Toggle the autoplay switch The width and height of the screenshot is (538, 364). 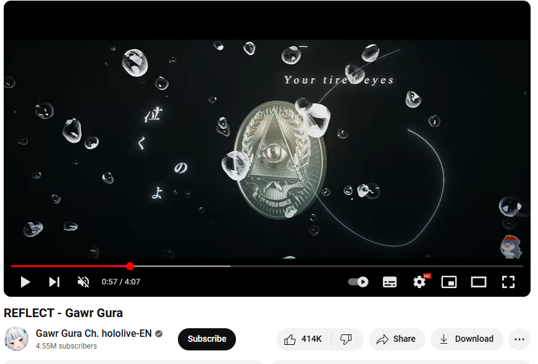[358, 282]
